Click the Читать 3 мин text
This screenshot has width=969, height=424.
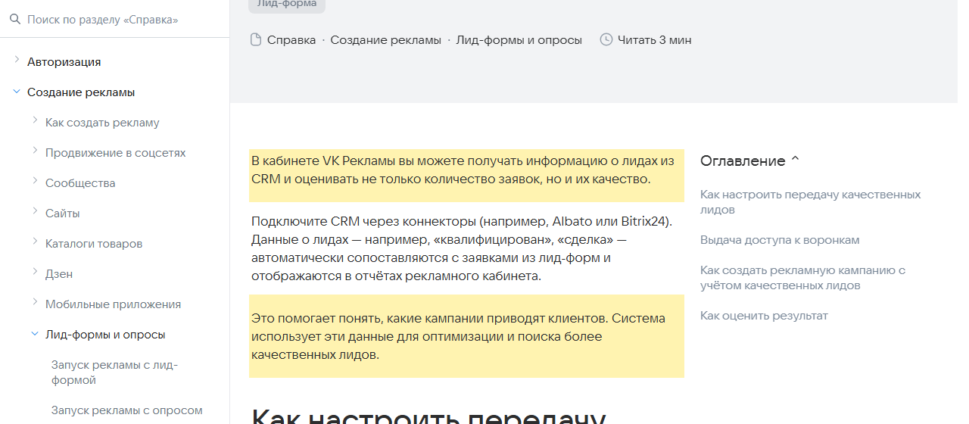point(654,40)
